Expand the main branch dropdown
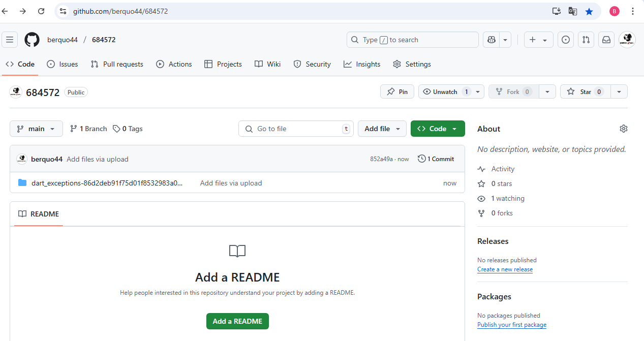The width and height of the screenshot is (644, 341). (x=36, y=129)
